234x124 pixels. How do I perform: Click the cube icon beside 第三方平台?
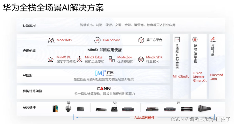click(x=141, y=40)
